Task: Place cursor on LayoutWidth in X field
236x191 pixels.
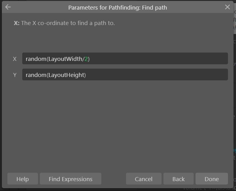Action: [x=65, y=59]
